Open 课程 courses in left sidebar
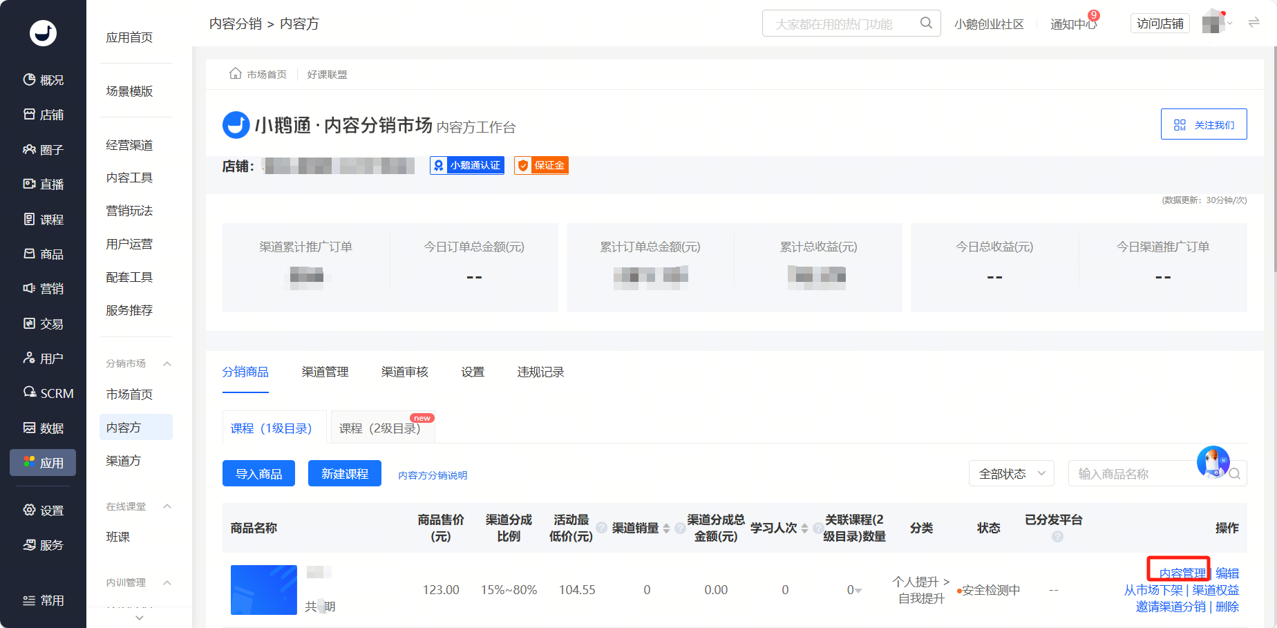Image resolution: width=1277 pixels, height=628 pixels. 43,220
